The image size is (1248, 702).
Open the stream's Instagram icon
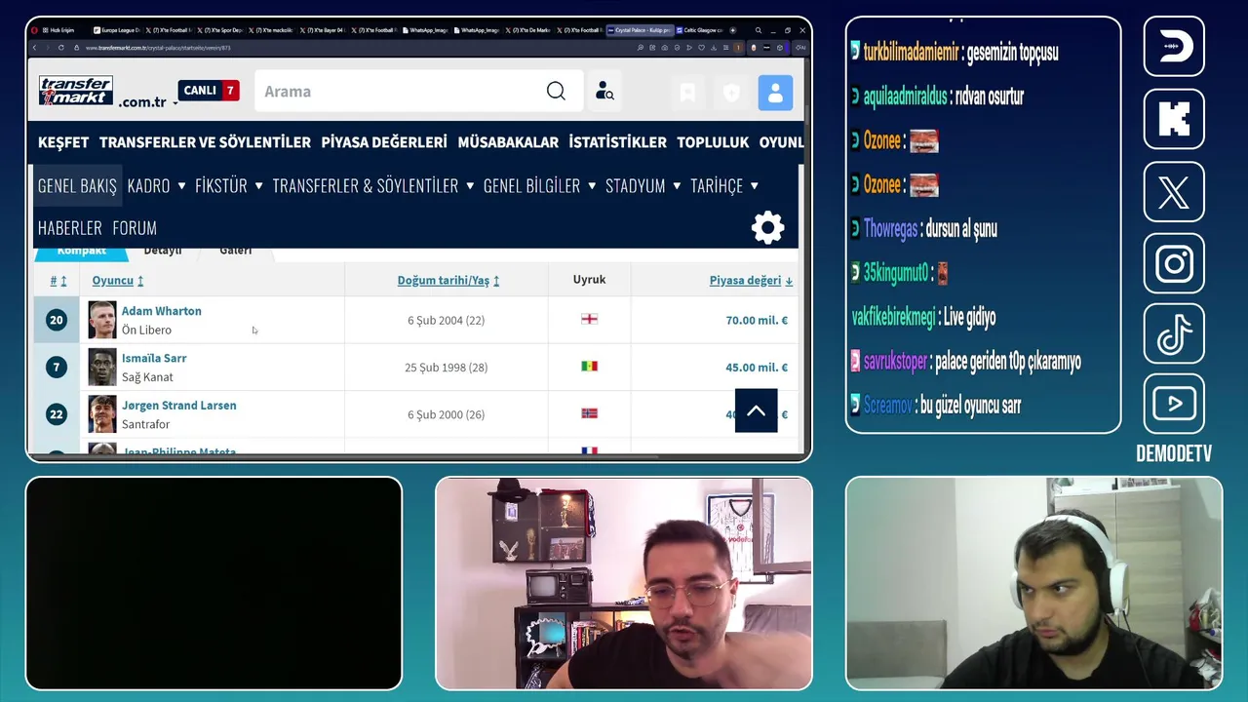[1174, 264]
